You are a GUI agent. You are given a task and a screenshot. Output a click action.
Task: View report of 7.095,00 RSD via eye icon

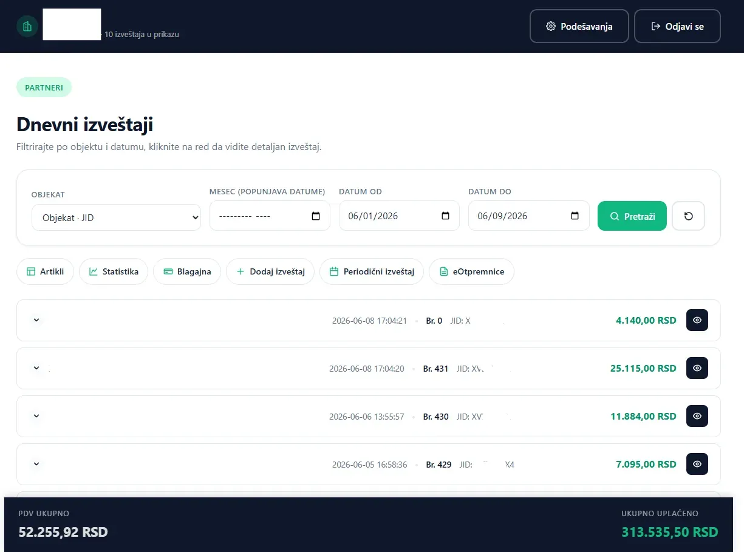697,464
